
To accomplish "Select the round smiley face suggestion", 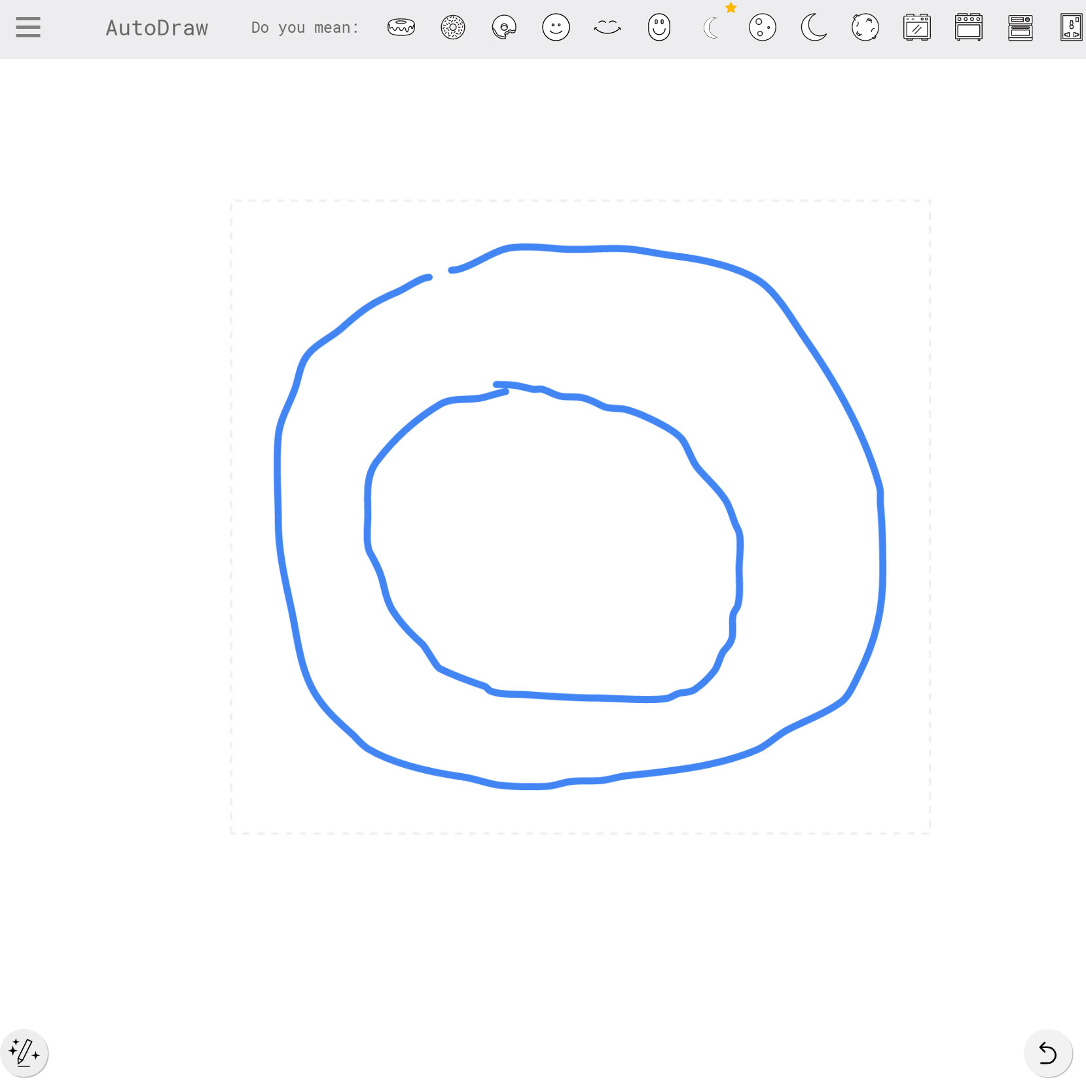I will click(x=556, y=27).
